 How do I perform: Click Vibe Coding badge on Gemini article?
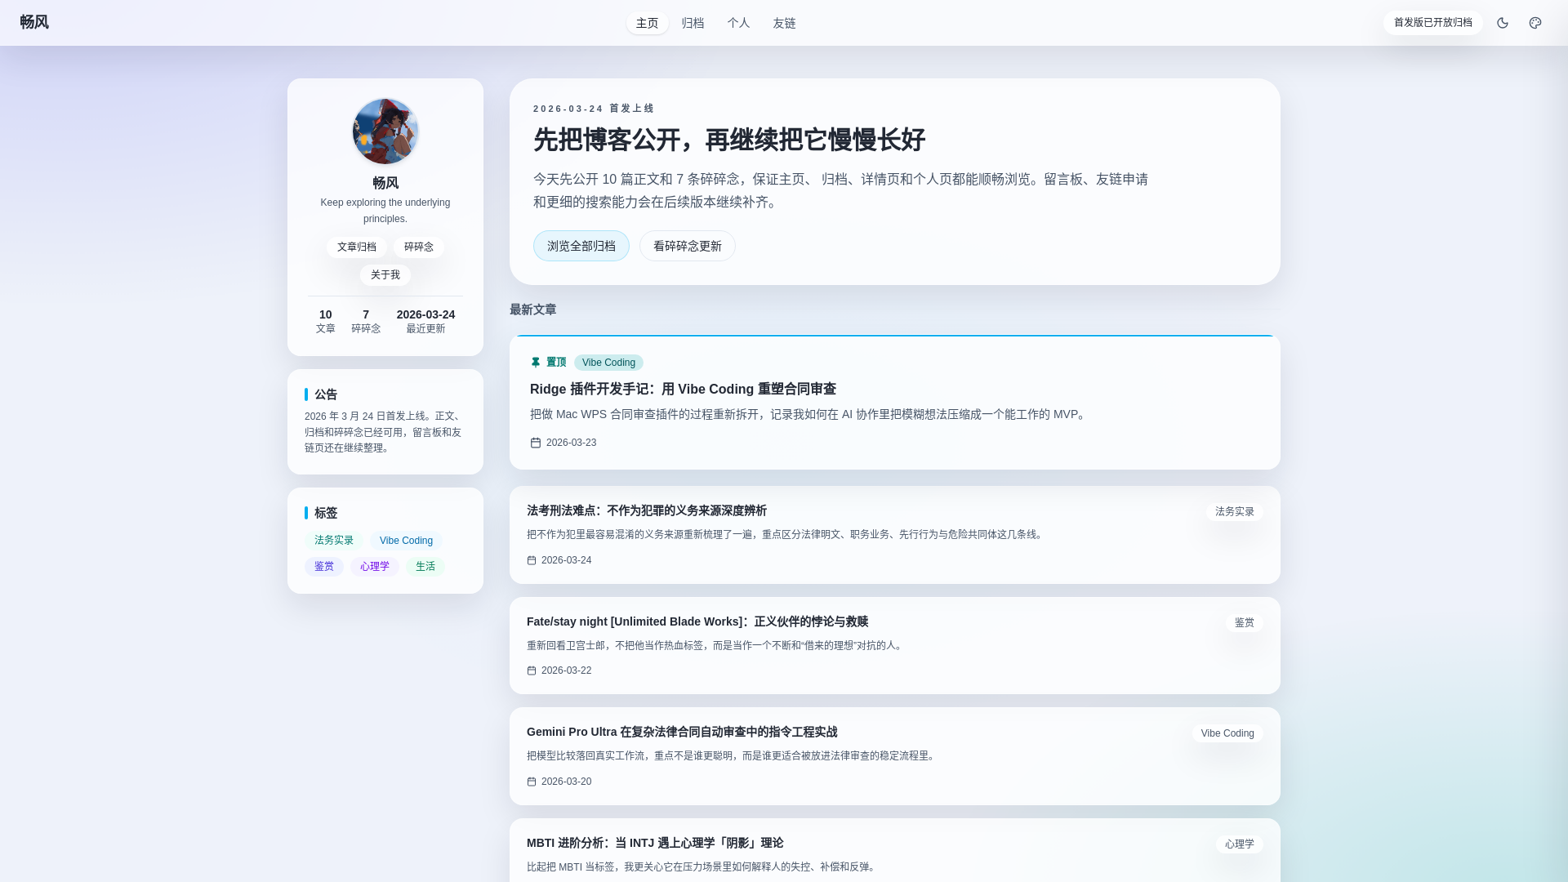[x=1227, y=733]
